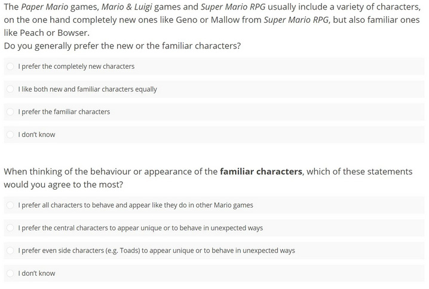429x289 pixels.
Task: Click the italic 'Mario & Luigi' text
Action: click(x=127, y=7)
